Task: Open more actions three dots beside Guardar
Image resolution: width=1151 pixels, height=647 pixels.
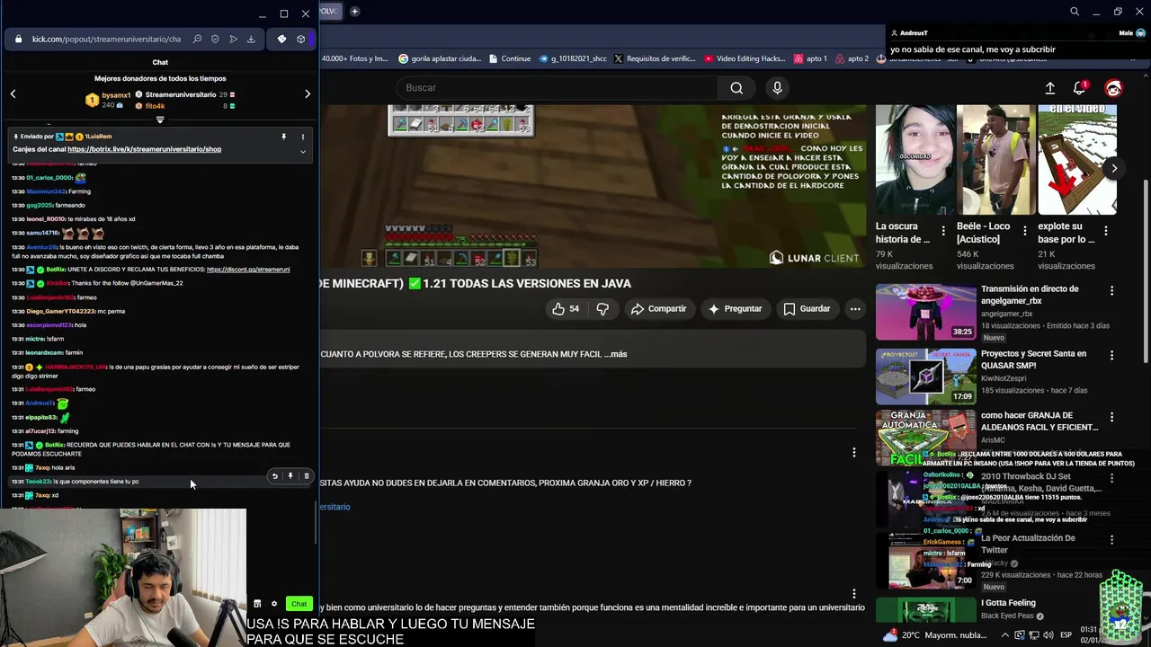Action: point(855,308)
